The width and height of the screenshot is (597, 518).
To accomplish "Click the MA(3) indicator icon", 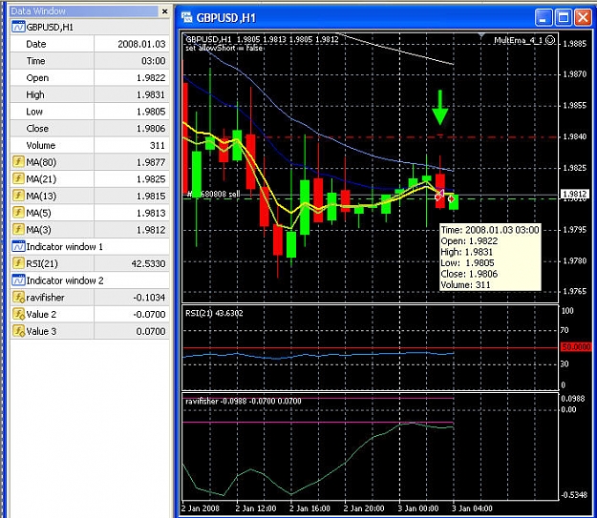I will click(18, 229).
